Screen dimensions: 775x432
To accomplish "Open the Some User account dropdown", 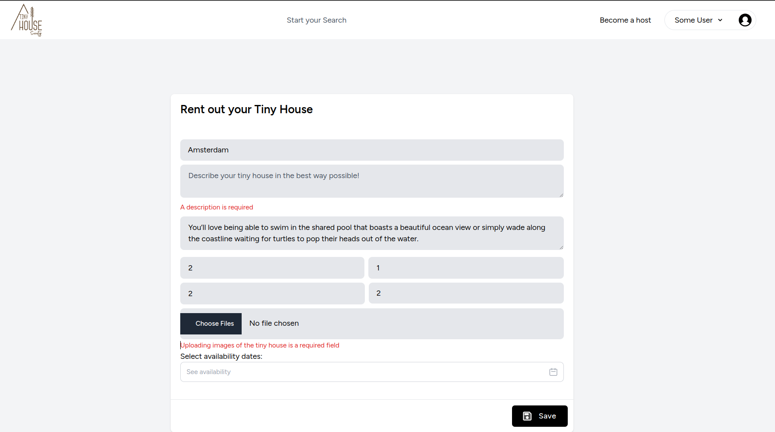I will pos(694,20).
